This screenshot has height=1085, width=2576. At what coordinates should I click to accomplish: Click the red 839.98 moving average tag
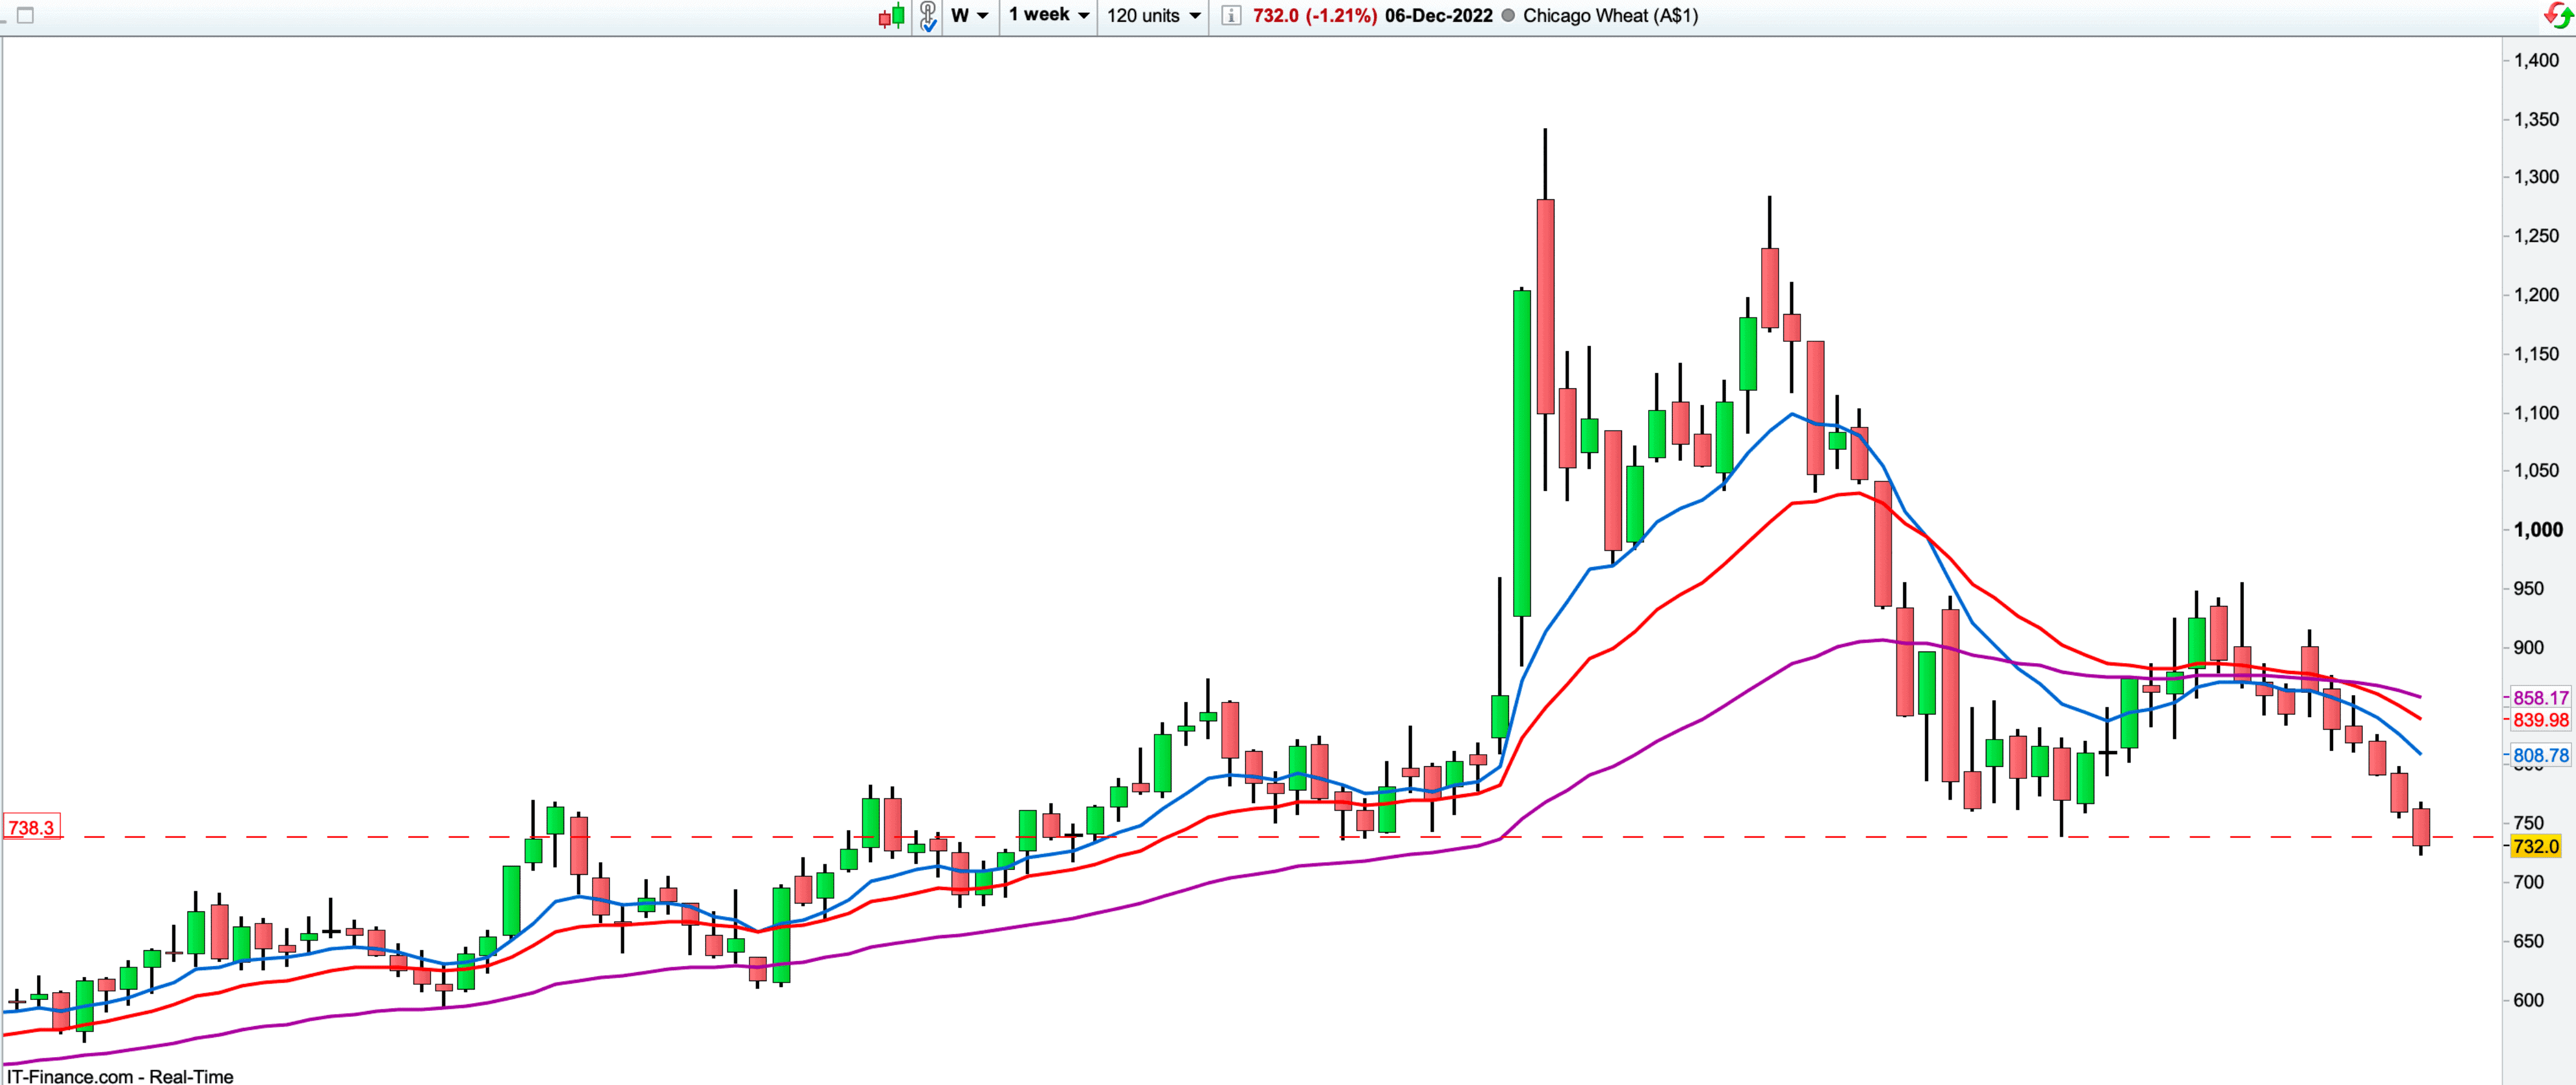click(x=2540, y=720)
